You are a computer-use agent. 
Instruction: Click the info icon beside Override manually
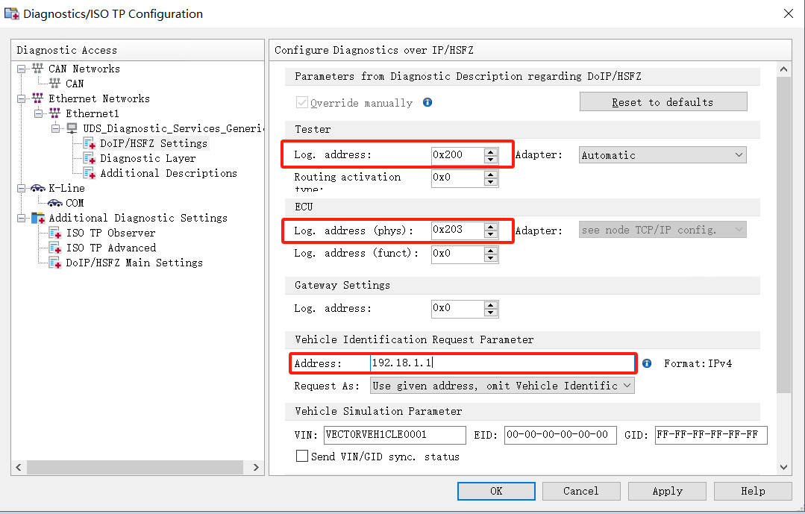(427, 102)
